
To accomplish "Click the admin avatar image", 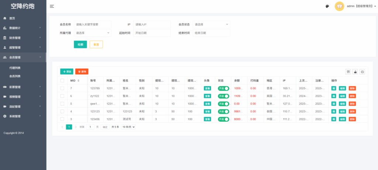I will [x=339, y=6].
